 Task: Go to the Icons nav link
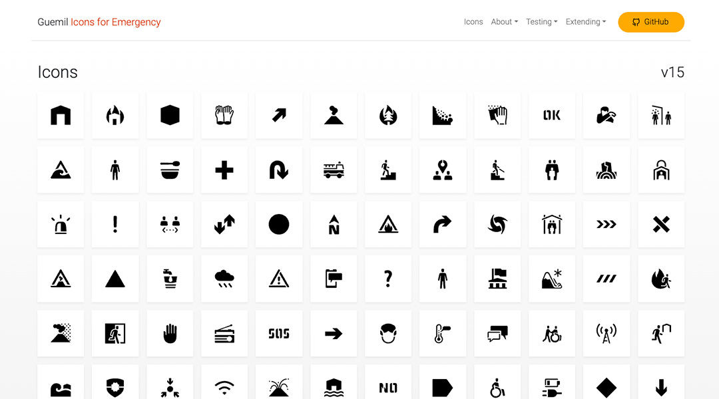[473, 22]
